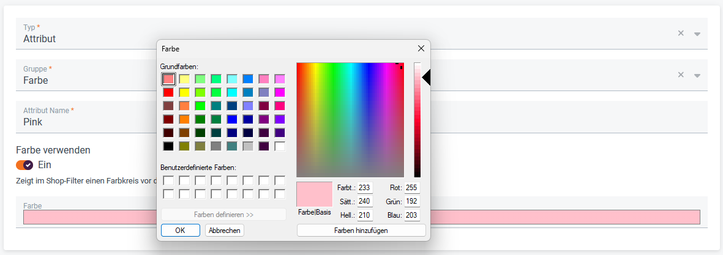
Task: Click the black luminance slider arrow
Action: [x=426, y=77]
